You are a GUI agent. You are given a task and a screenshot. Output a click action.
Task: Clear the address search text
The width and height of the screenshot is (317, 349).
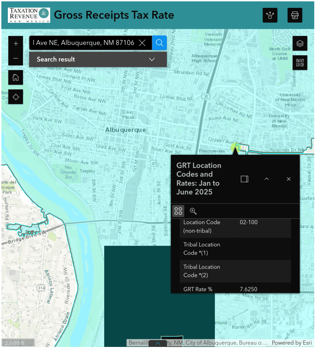[143, 43]
